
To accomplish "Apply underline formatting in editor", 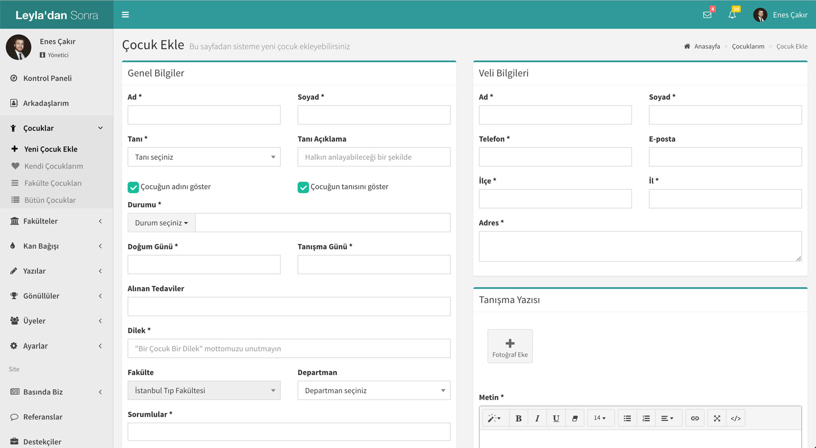I will point(556,418).
